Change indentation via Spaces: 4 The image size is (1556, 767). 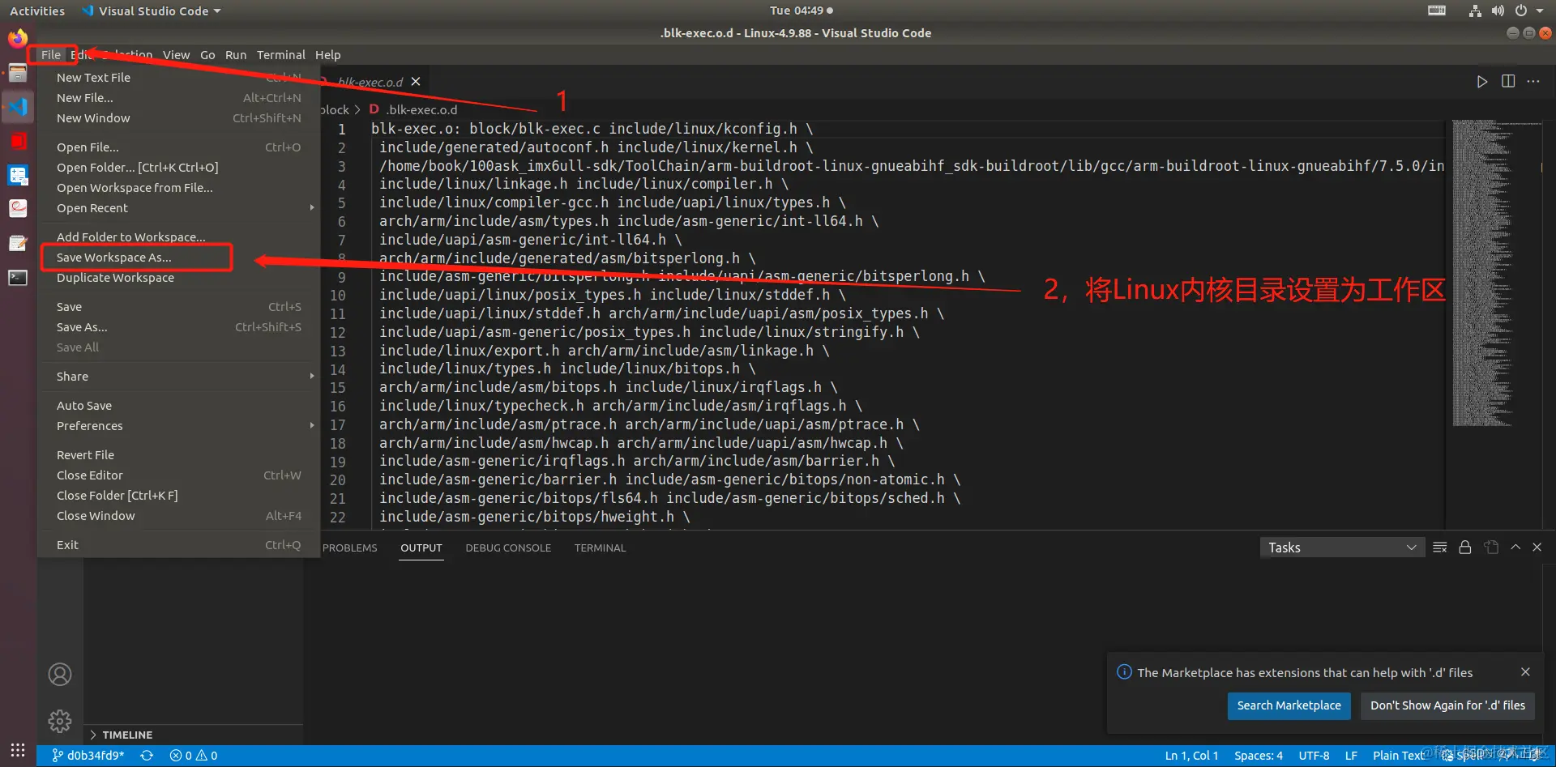pos(1259,756)
